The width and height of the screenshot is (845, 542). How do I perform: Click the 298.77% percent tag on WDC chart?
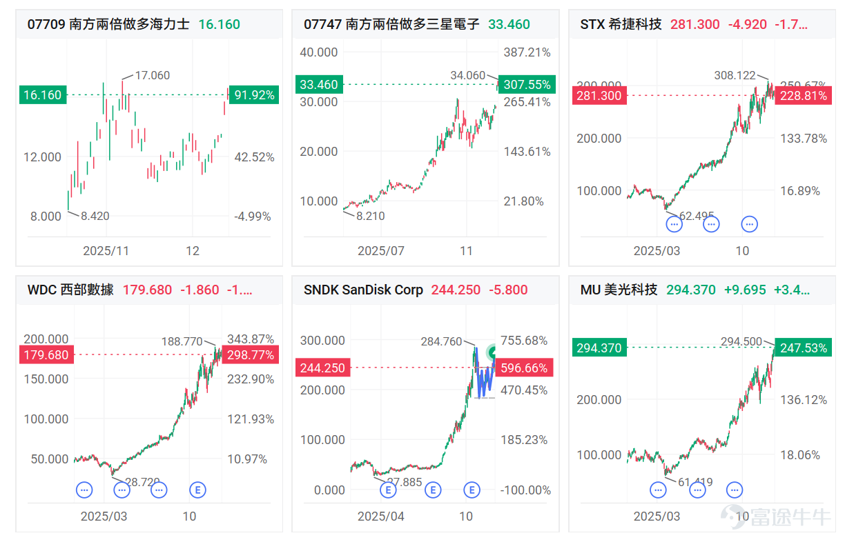[x=251, y=355]
